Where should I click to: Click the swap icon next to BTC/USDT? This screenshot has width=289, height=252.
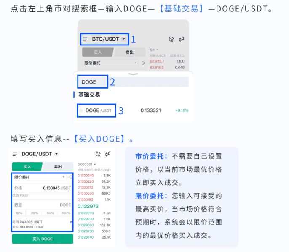pos(171,39)
